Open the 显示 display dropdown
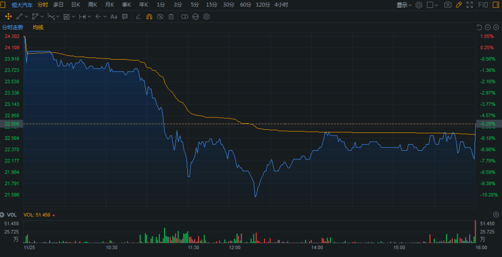Image resolution: width=502 pixels, height=257 pixels. coord(403,5)
